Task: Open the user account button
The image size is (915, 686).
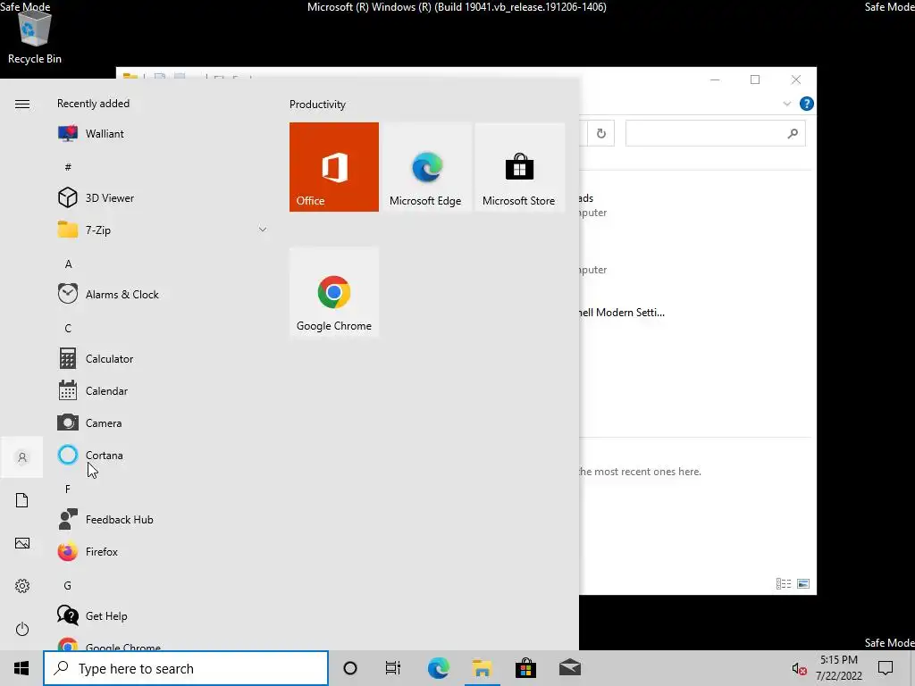Action: [22, 457]
